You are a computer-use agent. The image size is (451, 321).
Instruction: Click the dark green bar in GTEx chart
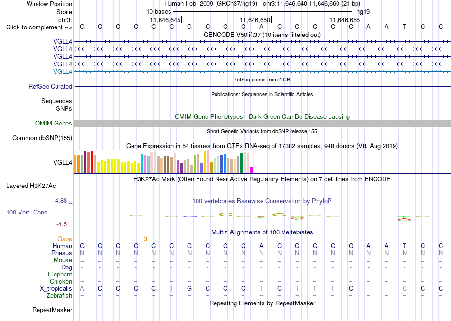point(241,163)
